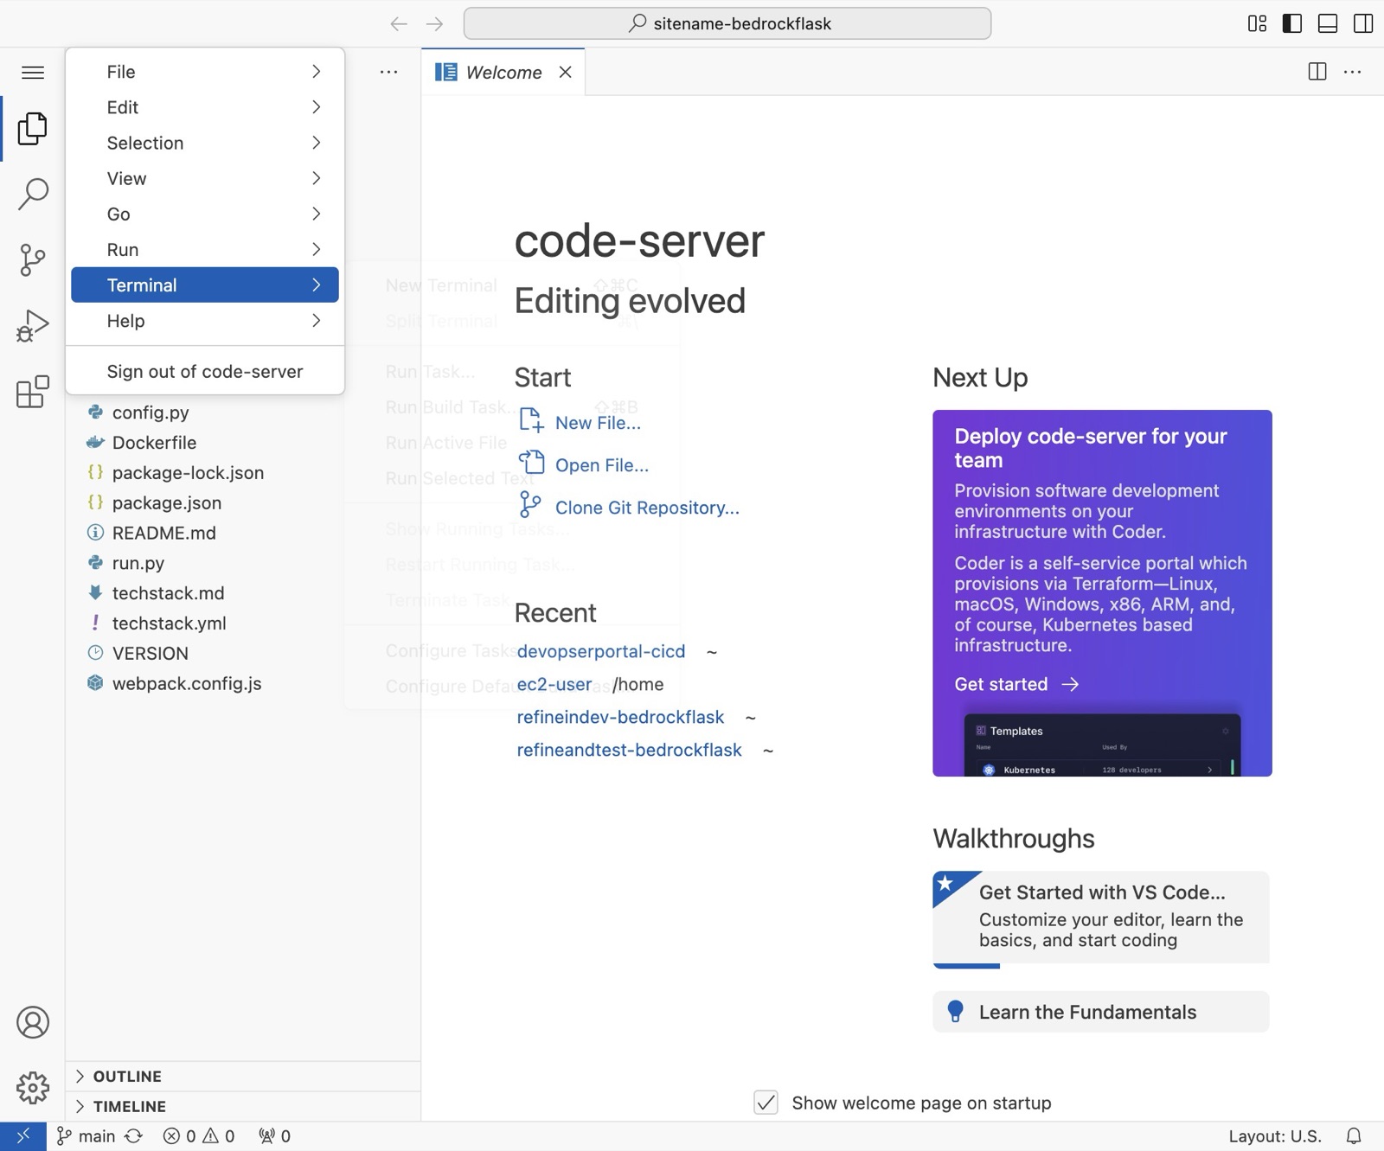This screenshot has height=1151, width=1384.
Task: Open the Help menu
Action: click(x=205, y=321)
